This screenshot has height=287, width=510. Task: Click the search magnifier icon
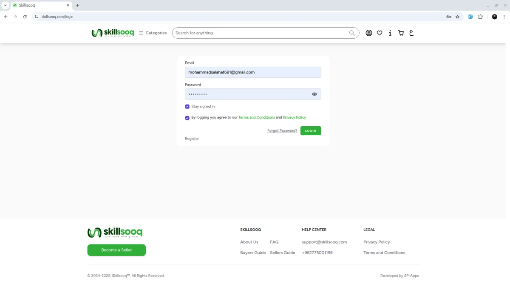[352, 33]
